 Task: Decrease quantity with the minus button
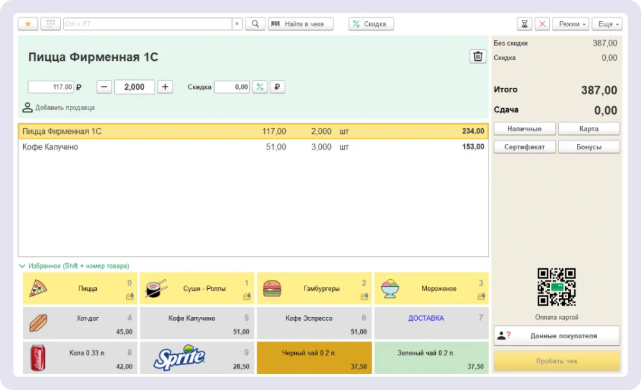[x=104, y=87]
